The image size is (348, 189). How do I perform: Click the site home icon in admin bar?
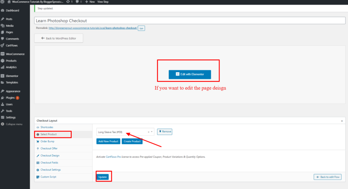(9, 2)
